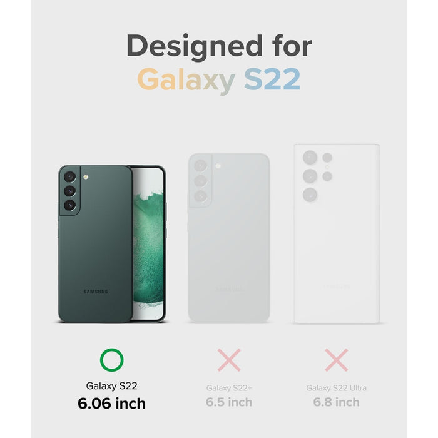Click the '6.5 inch' size text
The image size is (438, 438).
point(229,402)
